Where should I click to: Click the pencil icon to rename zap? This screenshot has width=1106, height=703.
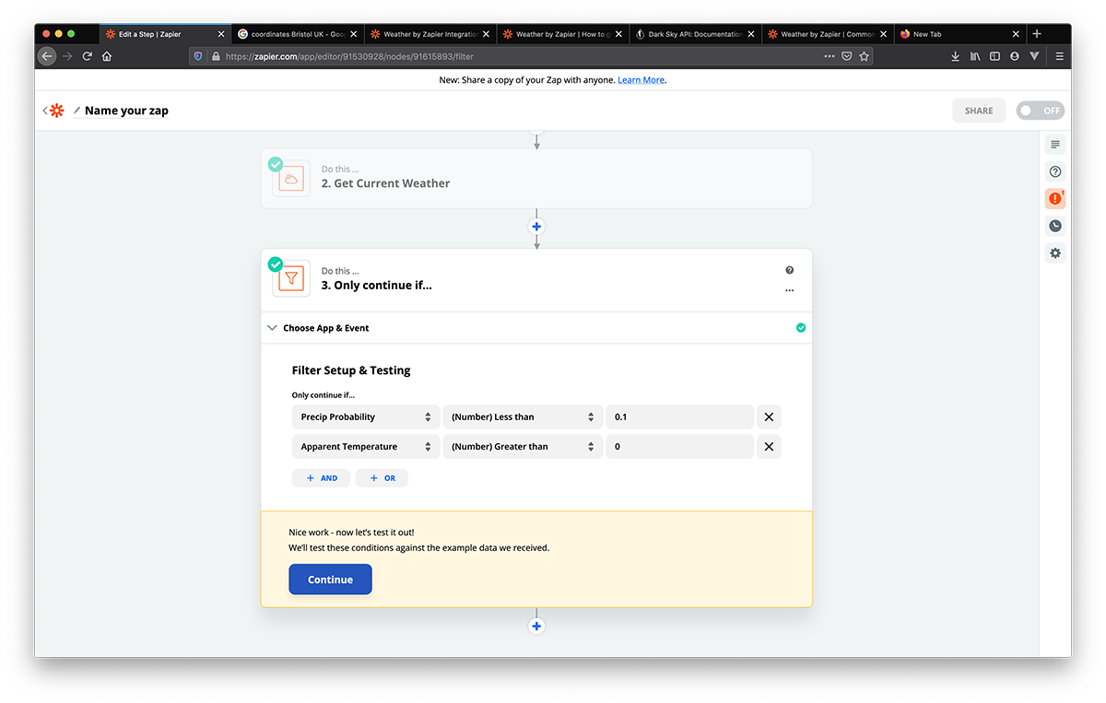coord(76,111)
